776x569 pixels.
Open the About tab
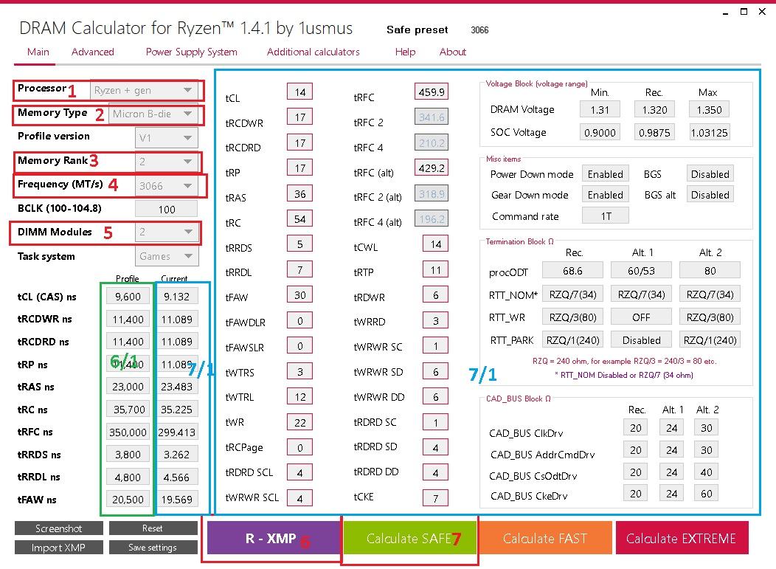tap(453, 52)
